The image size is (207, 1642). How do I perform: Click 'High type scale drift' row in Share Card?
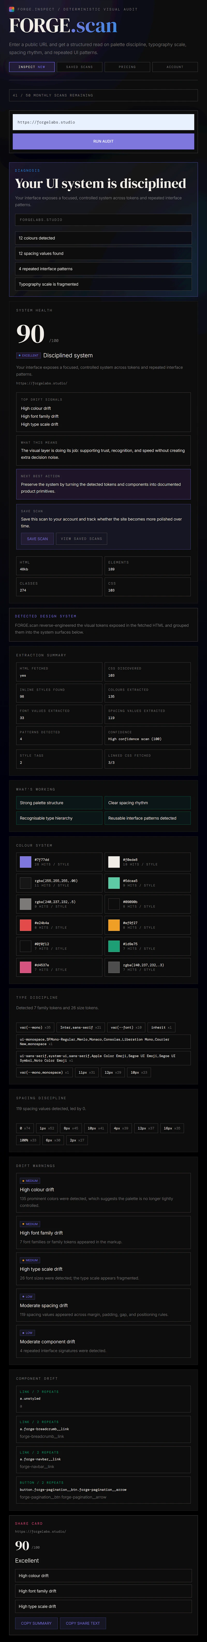point(103,1606)
